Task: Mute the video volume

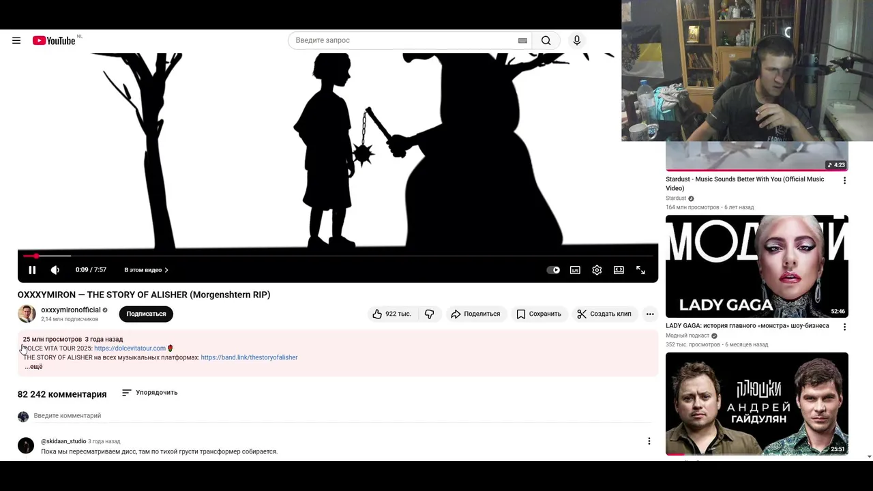Action: (55, 270)
